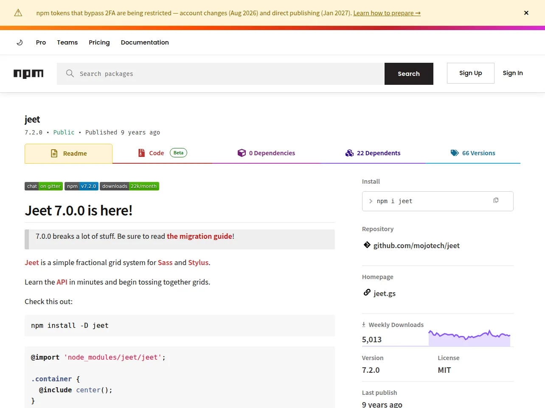Click the MIT license value
545x408 pixels.
tap(444, 370)
